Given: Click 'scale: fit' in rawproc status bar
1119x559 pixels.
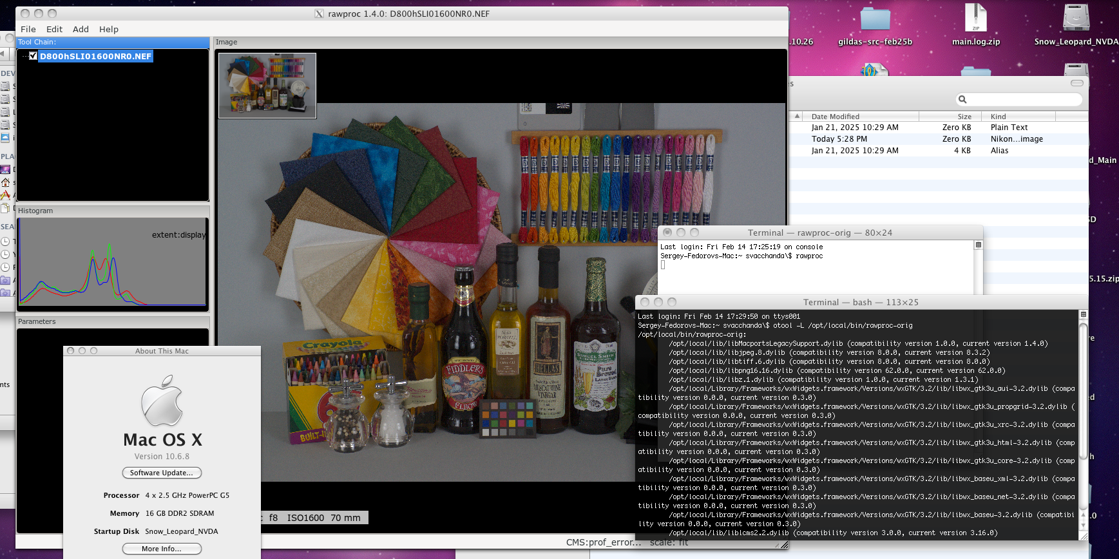Looking at the screenshot, I should coord(669,543).
